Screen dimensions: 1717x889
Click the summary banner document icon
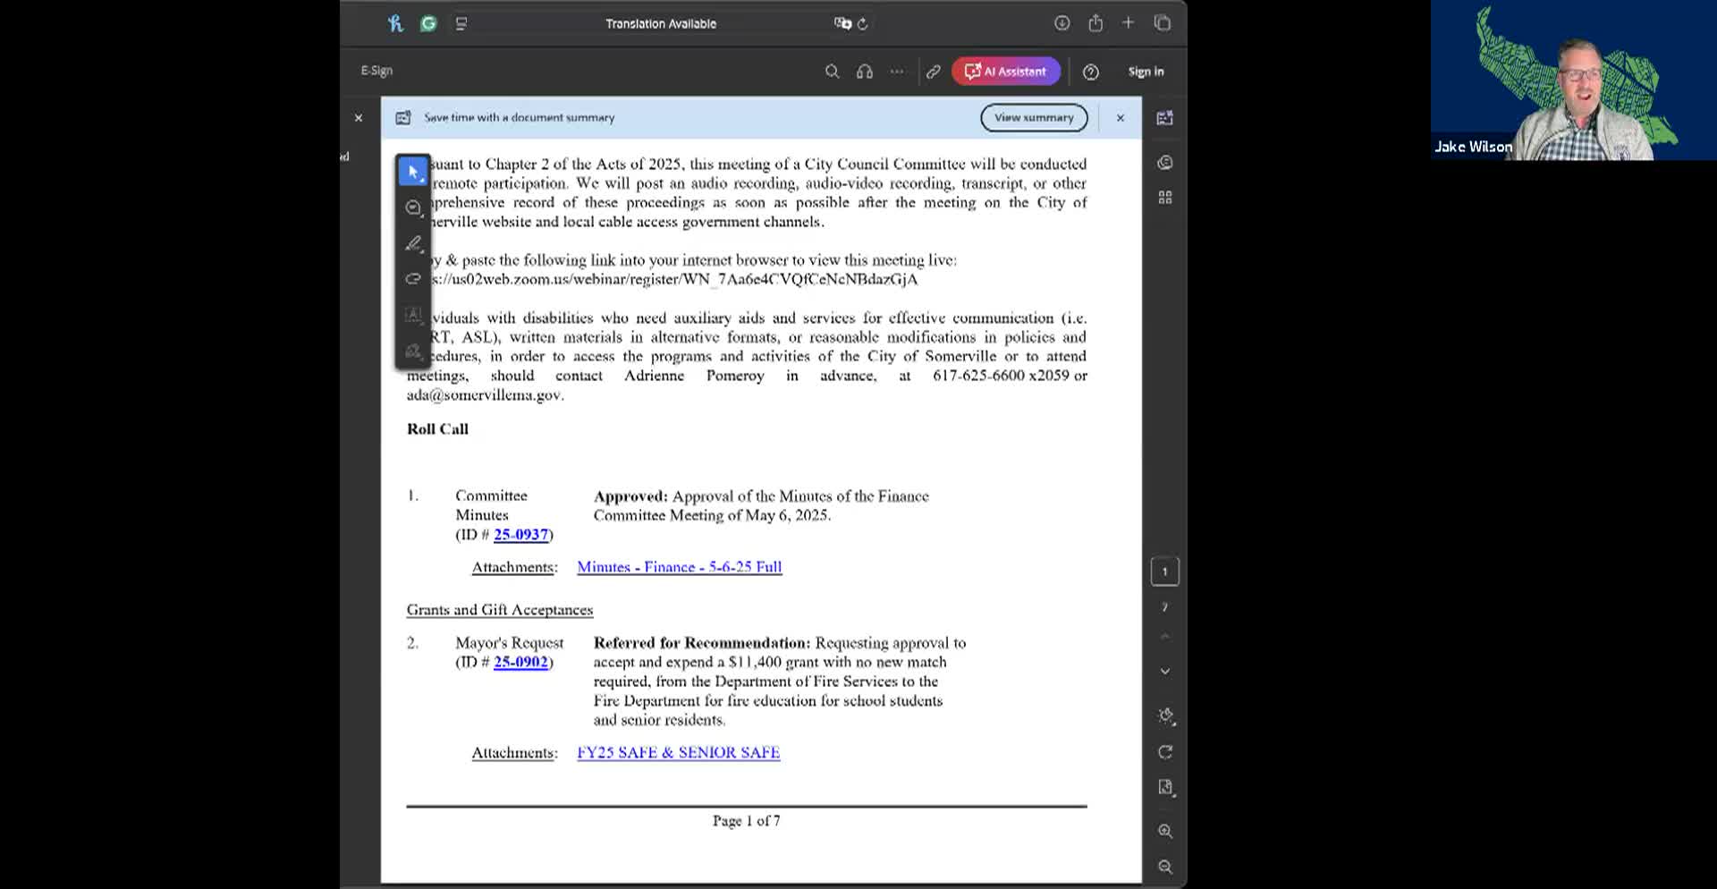pos(403,117)
